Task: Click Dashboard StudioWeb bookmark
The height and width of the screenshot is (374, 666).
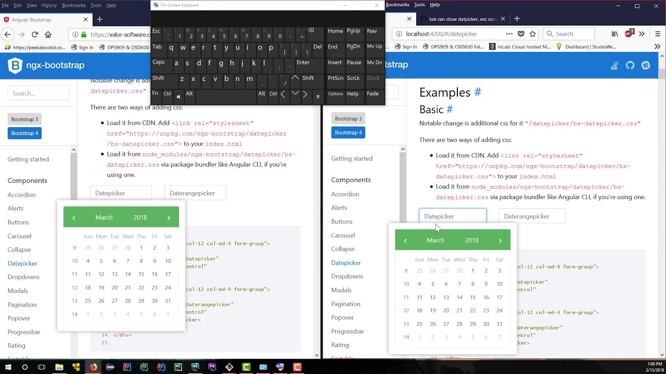Action: pos(586,47)
